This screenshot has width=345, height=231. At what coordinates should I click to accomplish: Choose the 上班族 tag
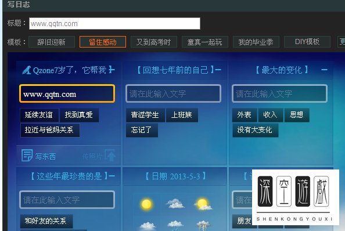182,115
